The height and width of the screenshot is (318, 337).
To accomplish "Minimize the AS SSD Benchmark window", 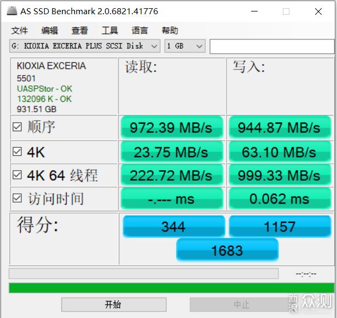I will point(254,11).
